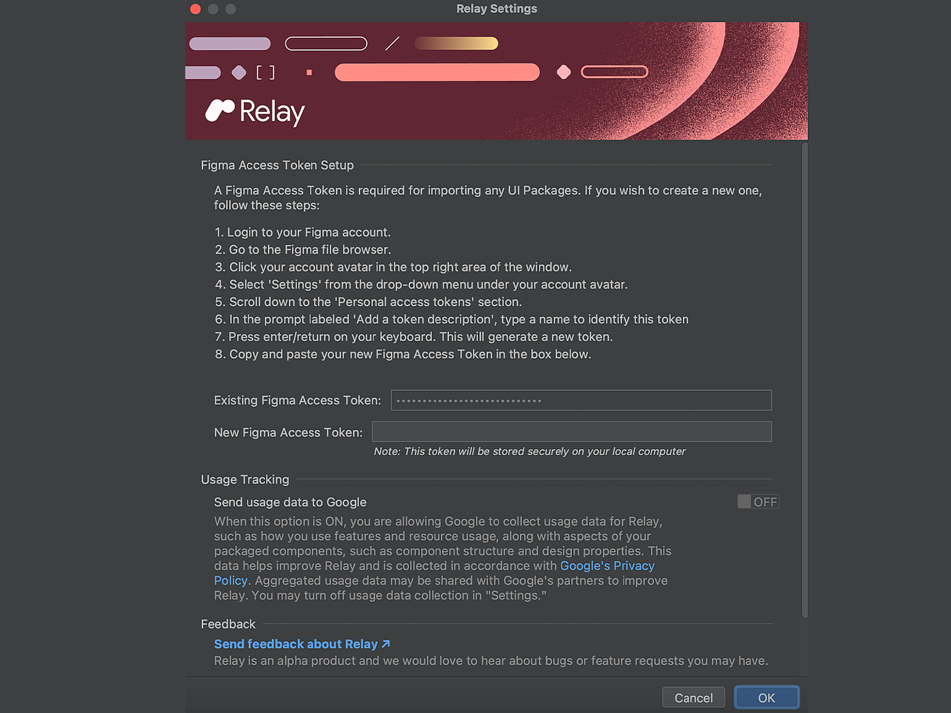
Task: Click the lavender diamond shape in banner
Action: coord(239,73)
